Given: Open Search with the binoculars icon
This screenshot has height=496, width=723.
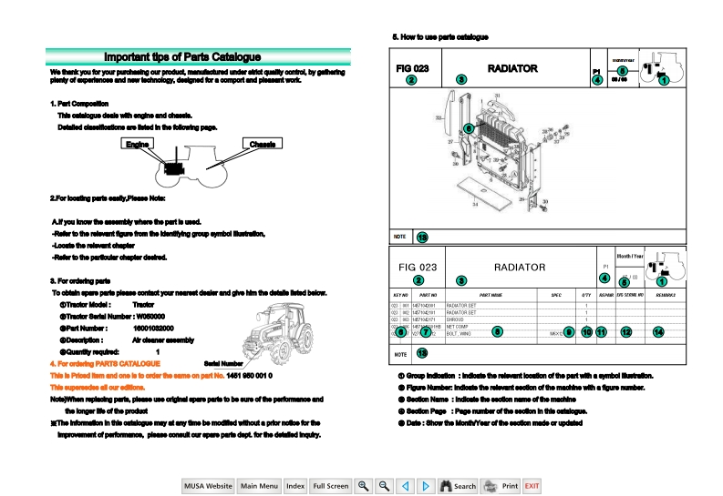Looking at the screenshot, I should [458, 486].
